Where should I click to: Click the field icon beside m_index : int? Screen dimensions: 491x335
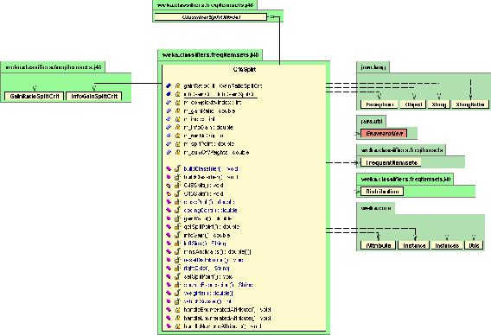click(x=169, y=119)
